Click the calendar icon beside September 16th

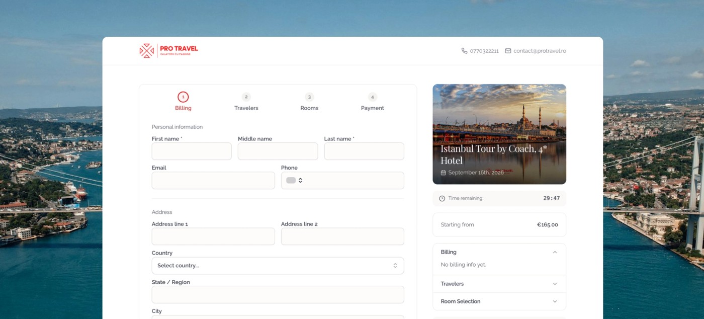pyautogui.click(x=443, y=173)
